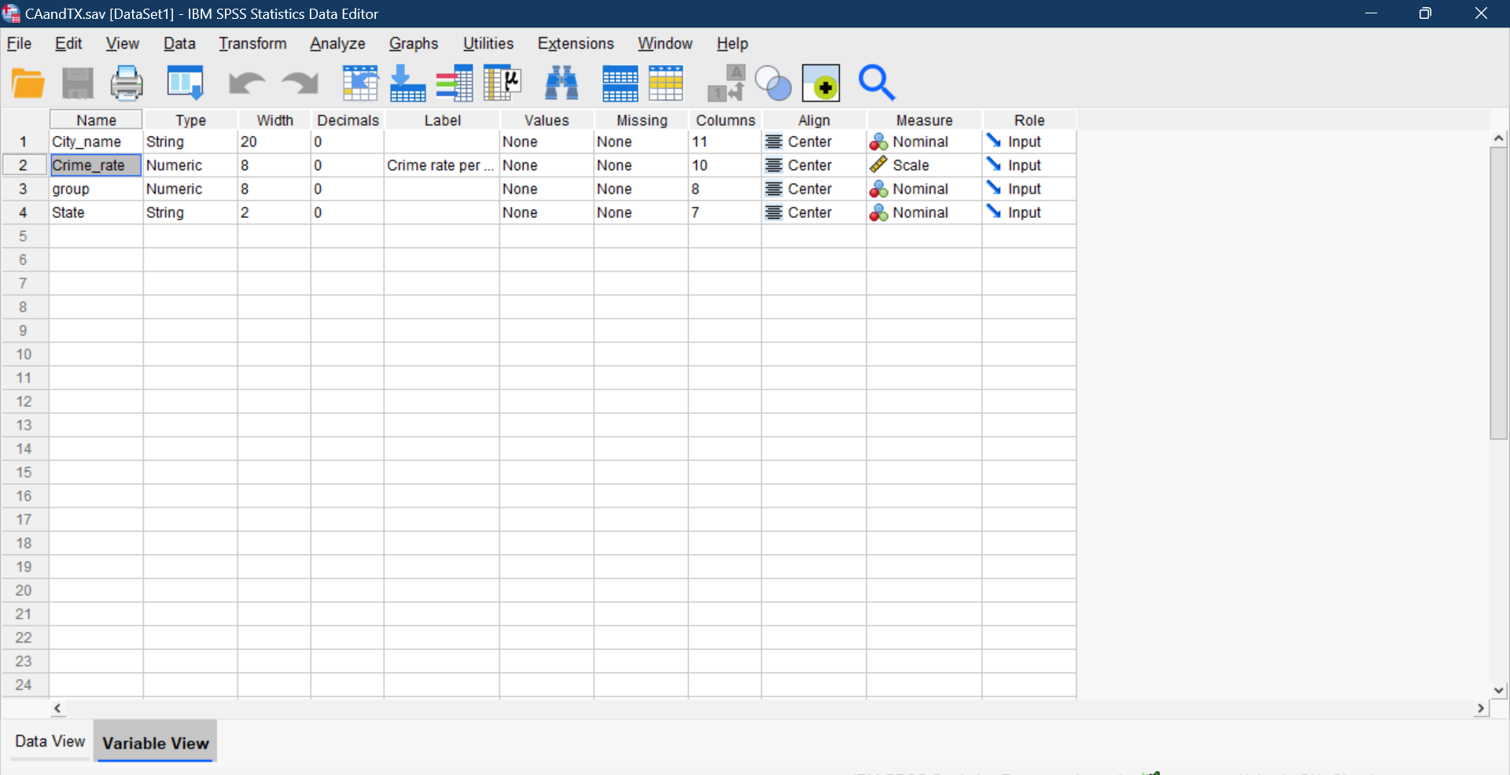Screen dimensions: 1510x775
Task: Activate the toolbar Search tool
Action: pyautogui.click(x=876, y=83)
